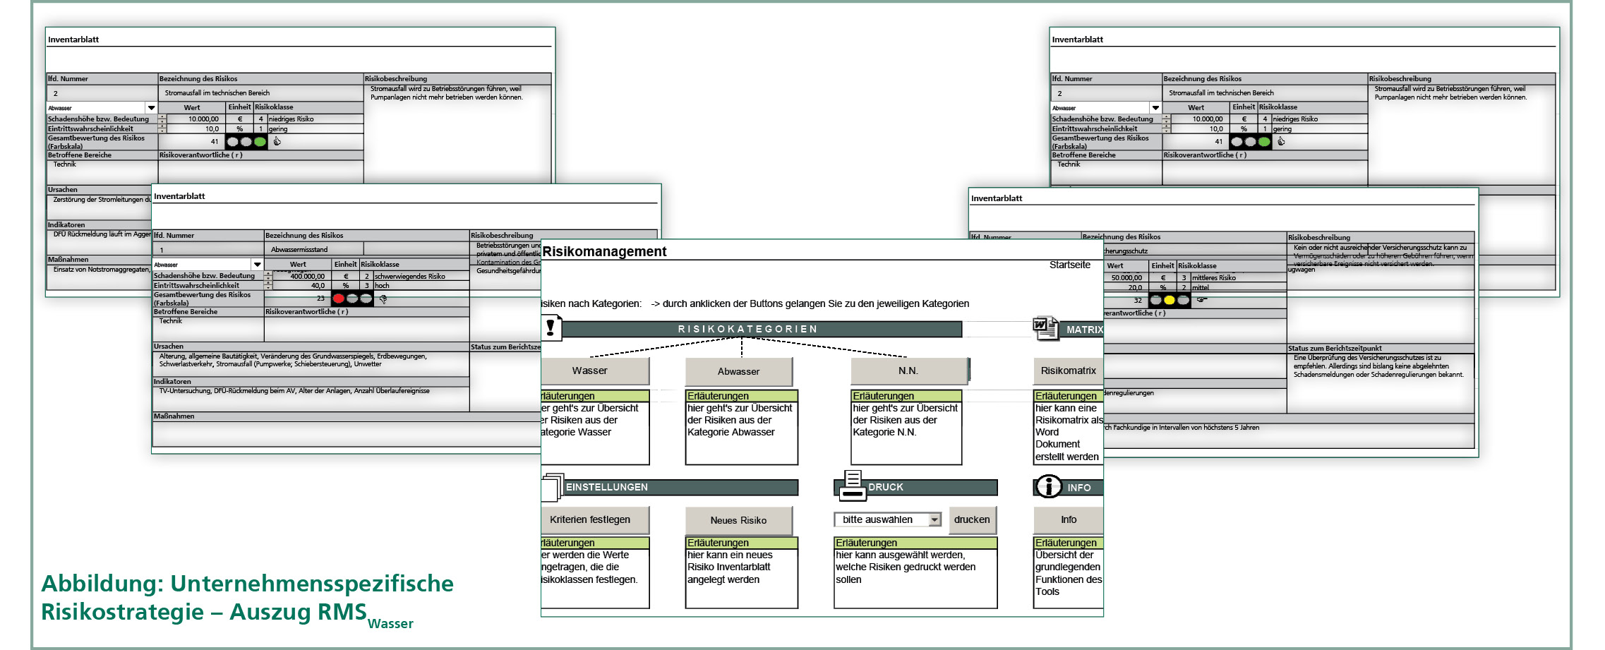This screenshot has width=1605, height=650.
Task: Expand the Abwasser dropdown in the rightmost Inventarblatt
Action: [x=1155, y=108]
